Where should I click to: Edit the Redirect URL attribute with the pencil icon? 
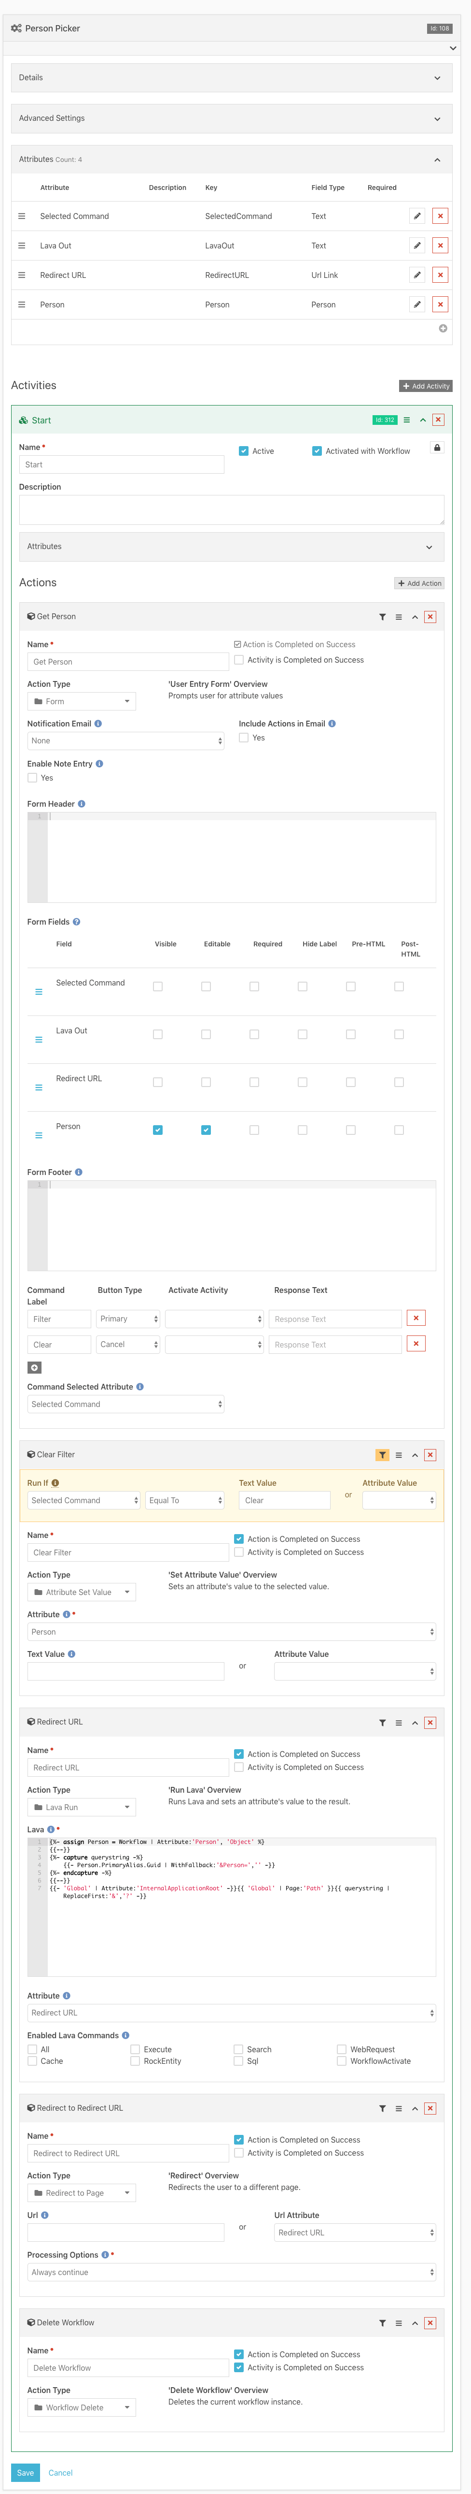click(417, 275)
